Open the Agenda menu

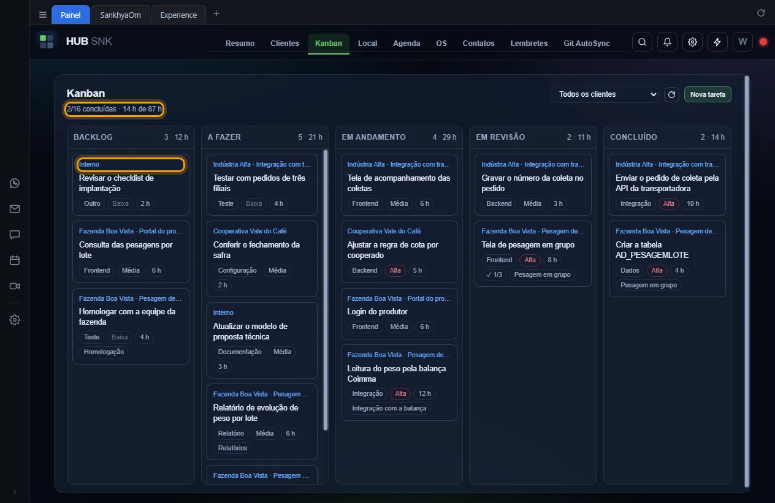point(407,43)
